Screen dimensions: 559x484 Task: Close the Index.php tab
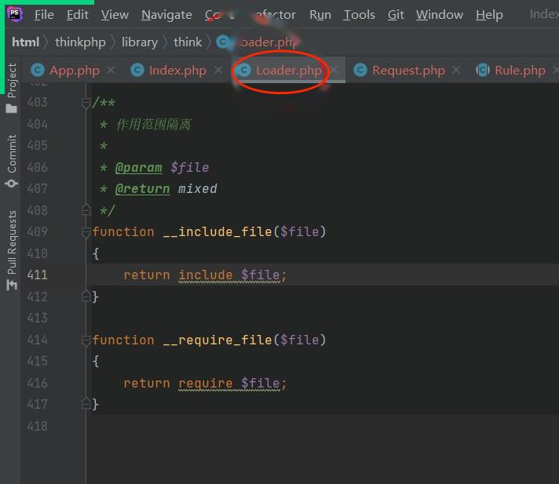[218, 70]
